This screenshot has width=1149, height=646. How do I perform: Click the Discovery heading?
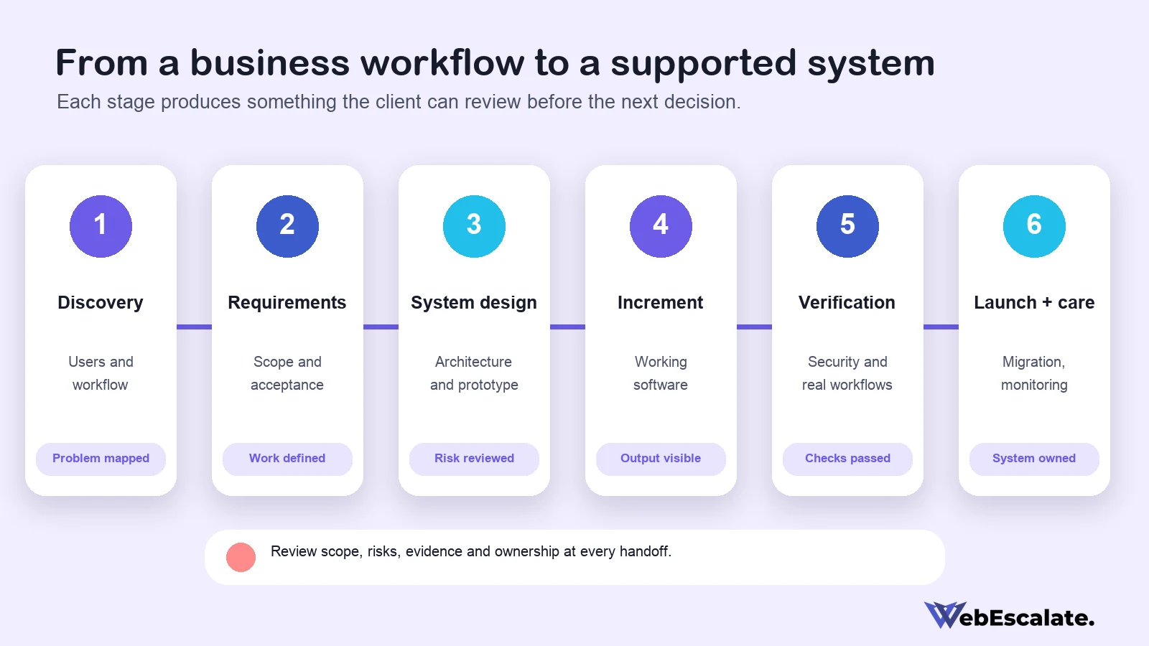101,303
